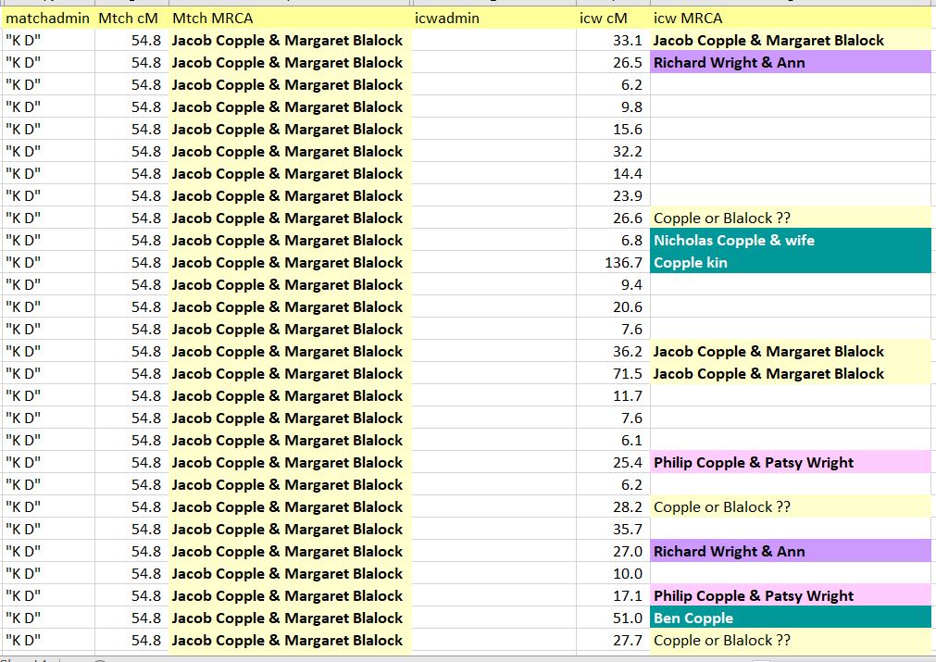Select the cell showing 51.0
This screenshot has width=936, height=662.
click(x=612, y=618)
